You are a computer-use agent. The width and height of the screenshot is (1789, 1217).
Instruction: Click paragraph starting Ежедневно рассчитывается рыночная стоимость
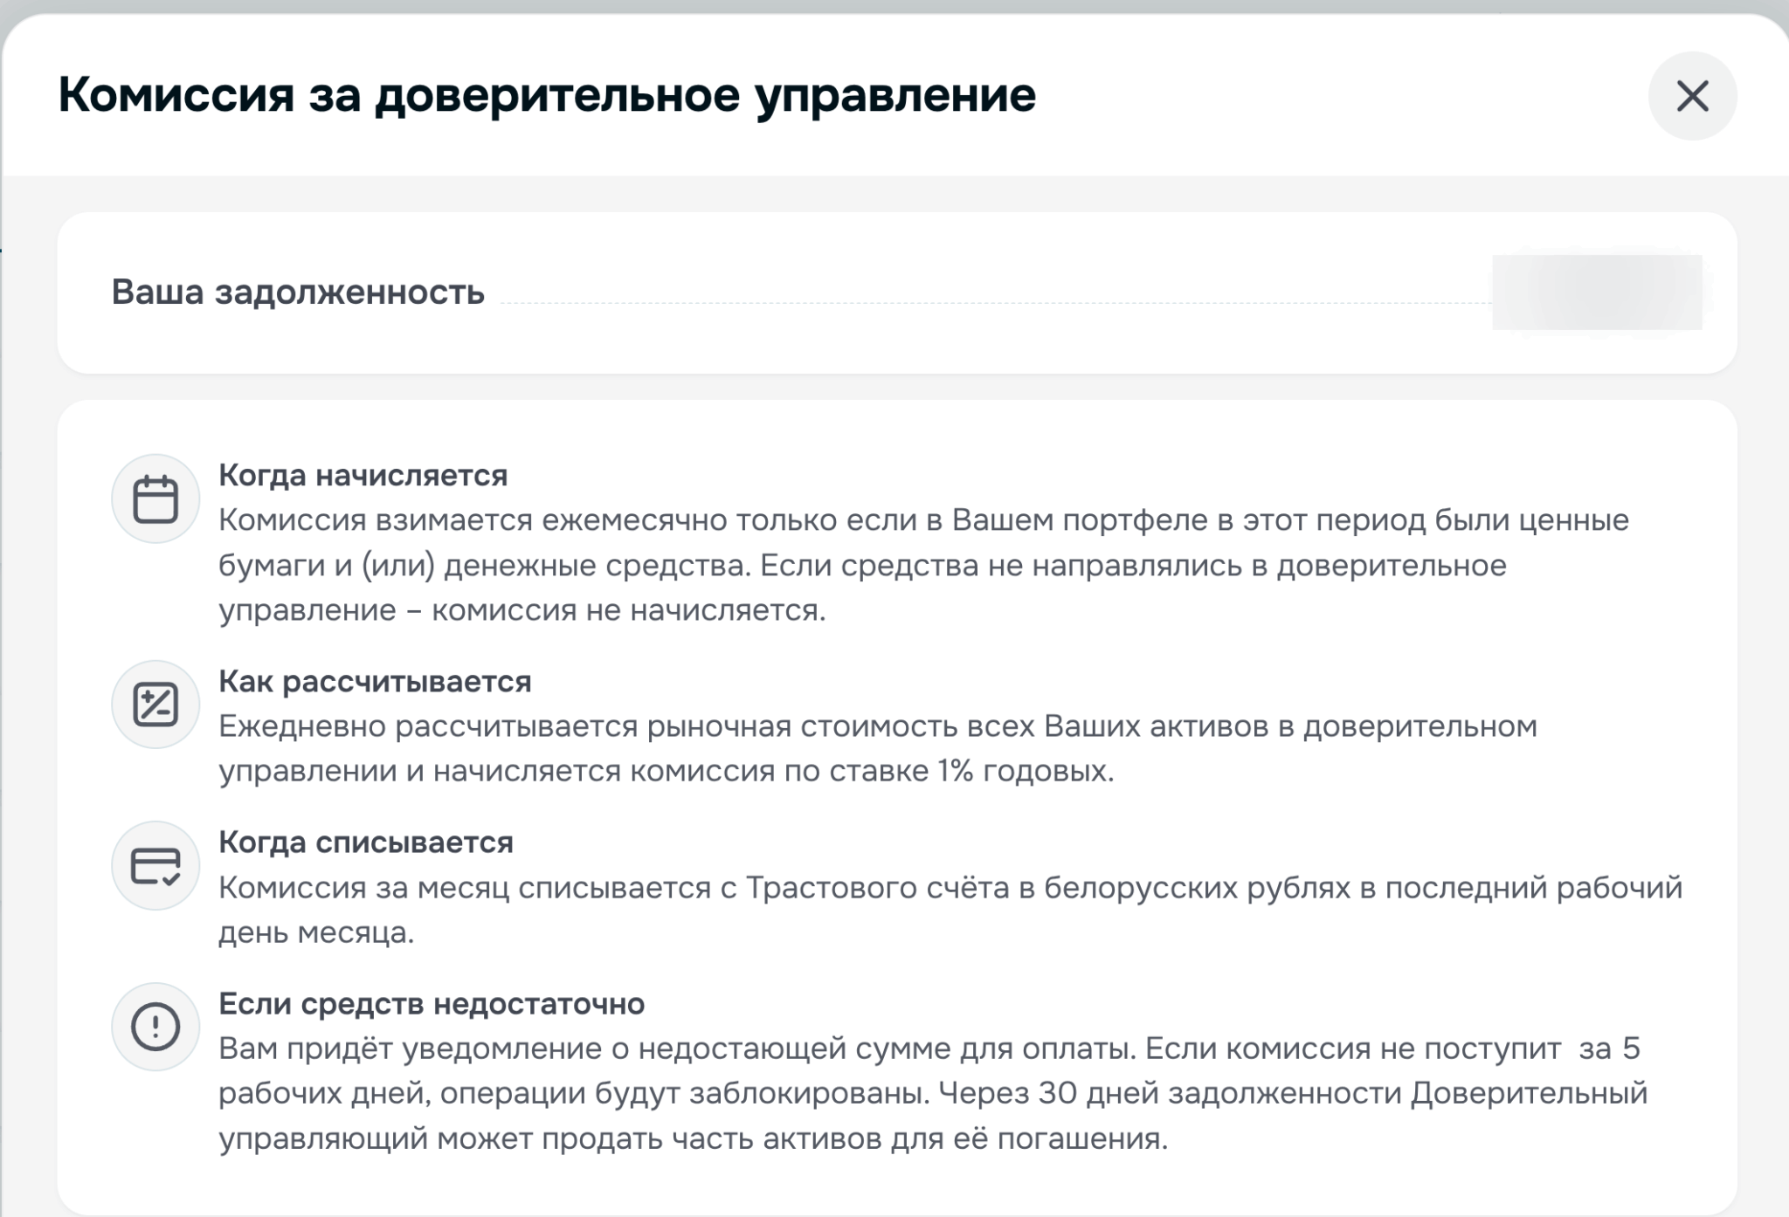pyautogui.click(x=878, y=749)
